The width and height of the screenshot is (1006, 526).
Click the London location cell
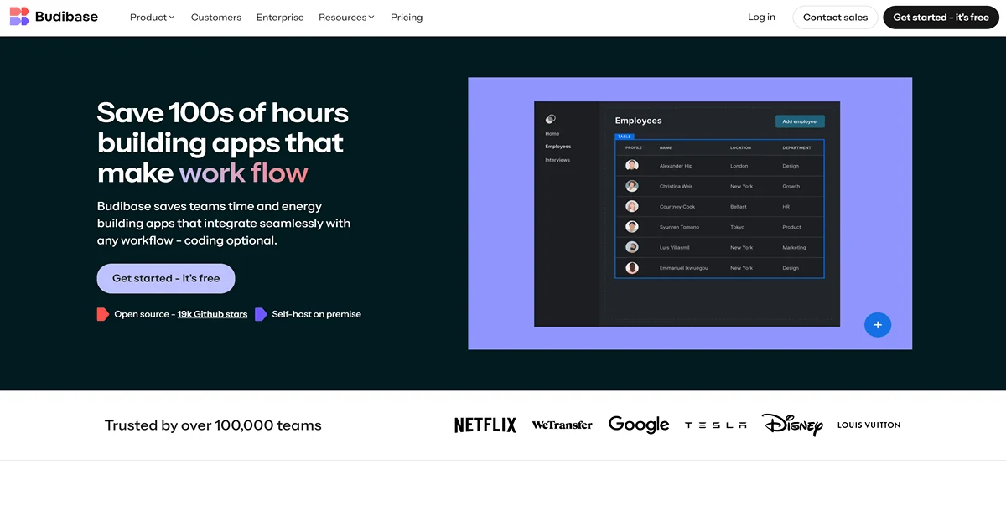pyautogui.click(x=739, y=166)
